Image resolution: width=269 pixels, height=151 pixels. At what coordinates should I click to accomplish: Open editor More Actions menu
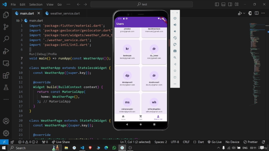pos(263,13)
